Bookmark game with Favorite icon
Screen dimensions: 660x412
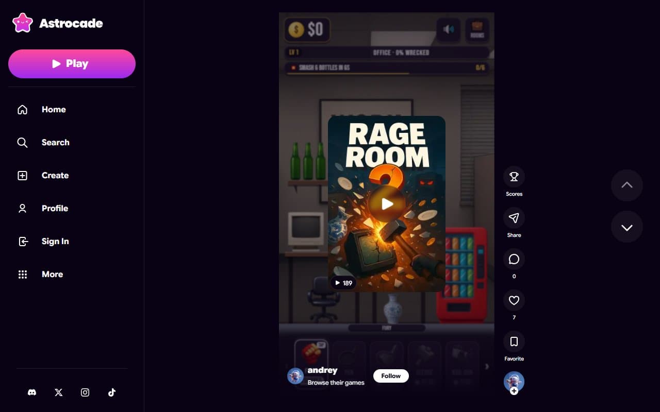pos(514,341)
